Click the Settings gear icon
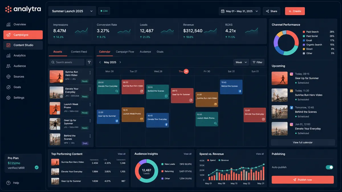Viewport: 342px width, 192px height. pos(8,98)
